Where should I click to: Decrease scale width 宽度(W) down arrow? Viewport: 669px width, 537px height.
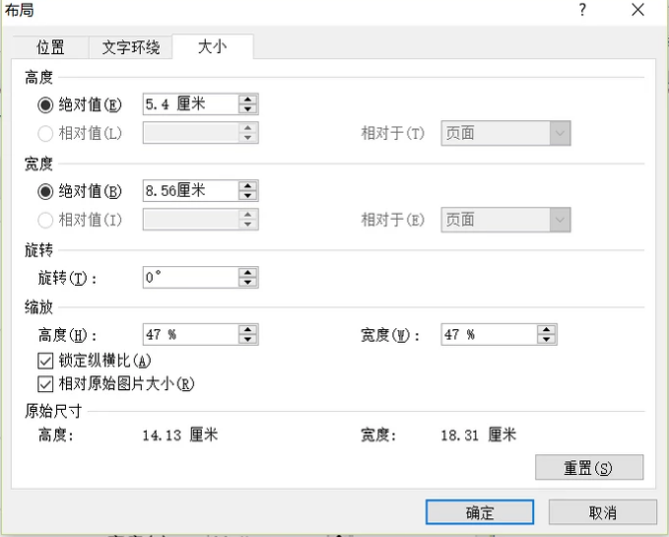tap(547, 340)
